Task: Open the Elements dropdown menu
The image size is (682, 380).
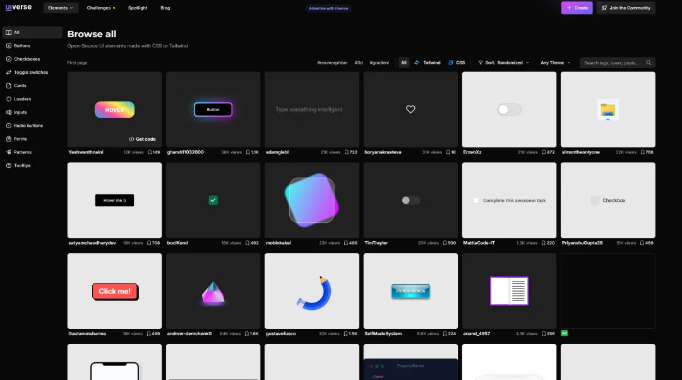Action: (61, 8)
